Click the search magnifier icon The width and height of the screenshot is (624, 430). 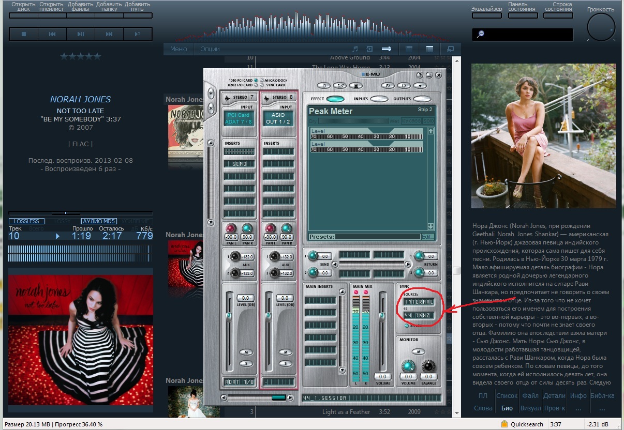pyautogui.click(x=481, y=34)
